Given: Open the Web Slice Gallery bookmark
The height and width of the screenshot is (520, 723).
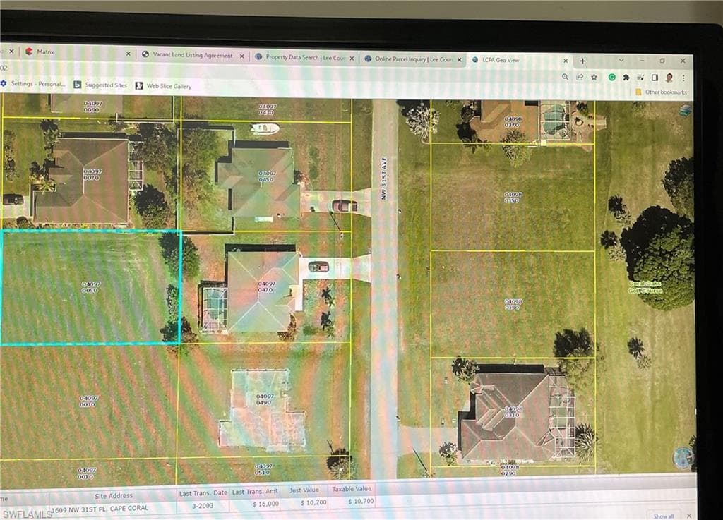Looking at the screenshot, I should click(x=163, y=85).
